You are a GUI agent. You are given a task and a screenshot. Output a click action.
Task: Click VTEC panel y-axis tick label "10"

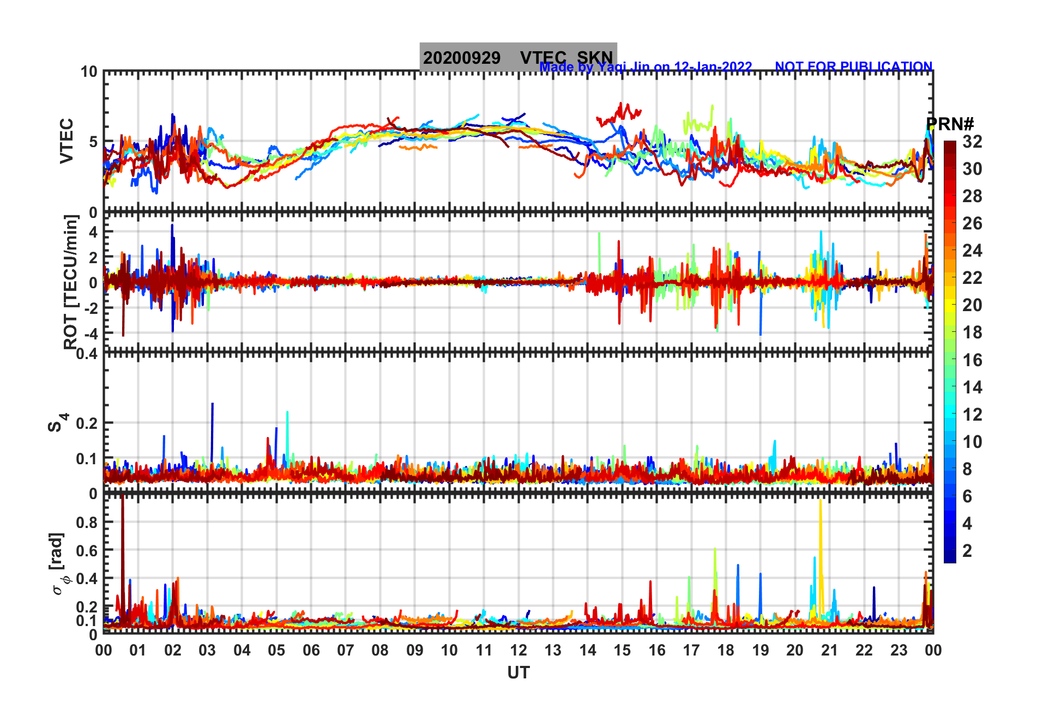pos(89,72)
